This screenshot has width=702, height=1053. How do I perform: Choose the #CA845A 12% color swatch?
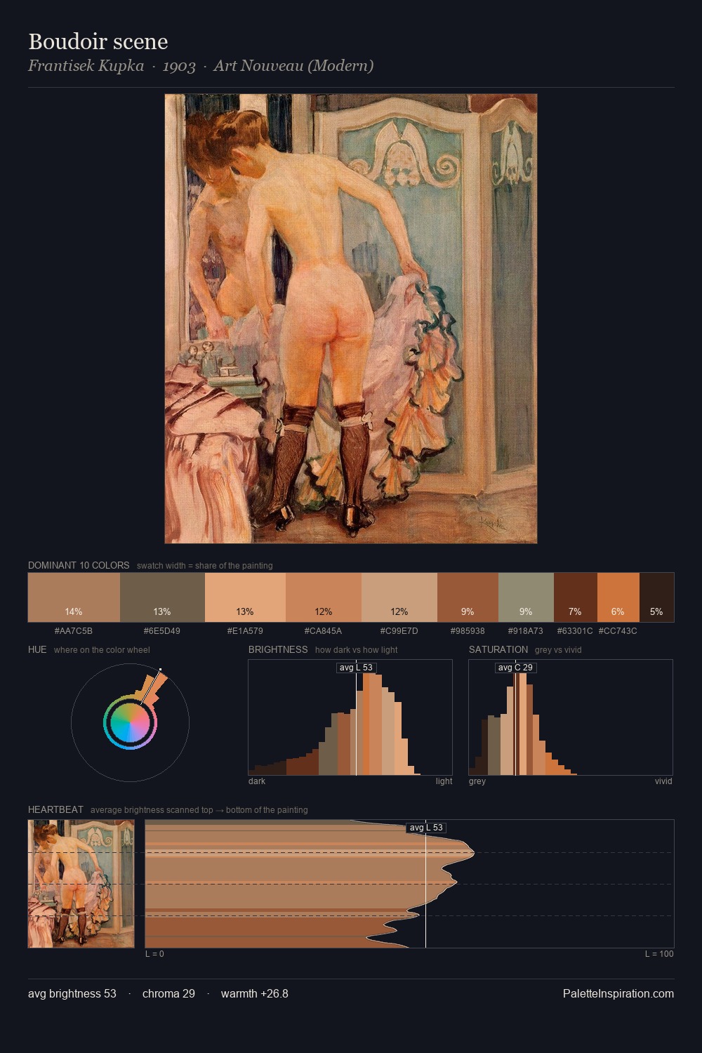pos(324,597)
